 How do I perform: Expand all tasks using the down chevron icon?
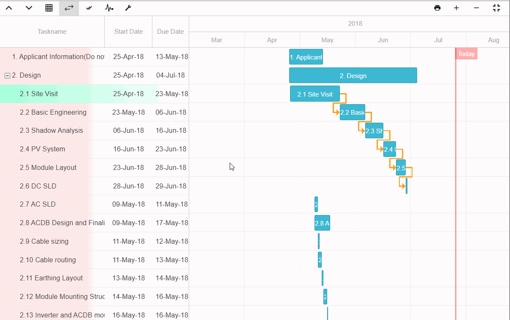point(29,8)
